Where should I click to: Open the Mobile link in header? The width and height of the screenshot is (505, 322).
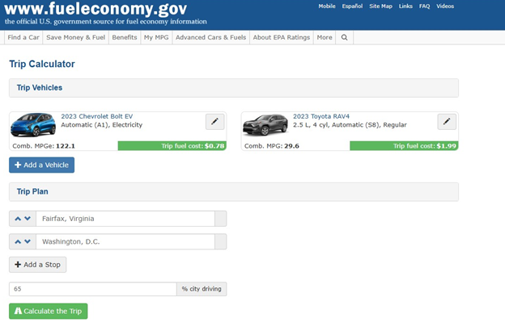327,6
